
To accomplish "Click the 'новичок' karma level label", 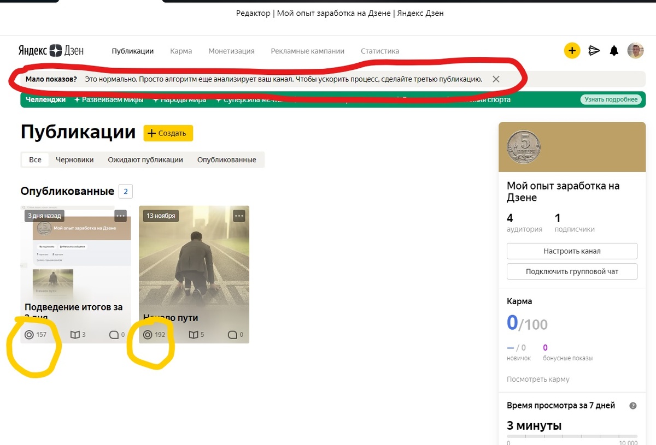I will 519,358.
